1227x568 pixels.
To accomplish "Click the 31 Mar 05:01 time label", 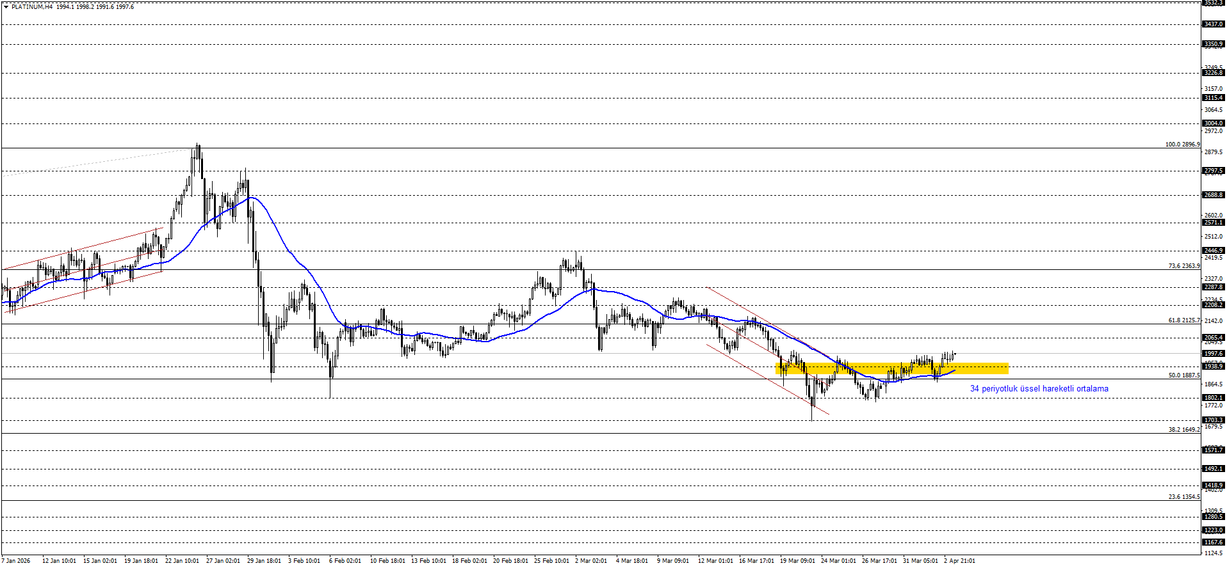I will pos(920,561).
